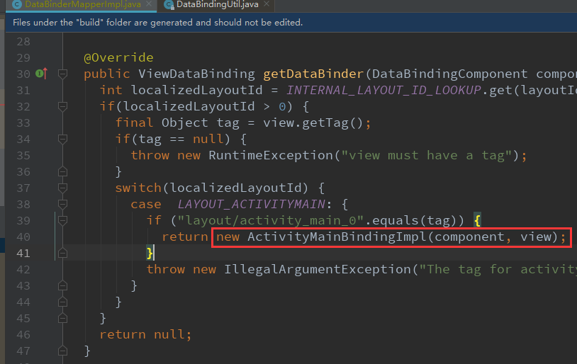Click the "view must have a tag" string
Image resolution: width=577 pixels, height=364 pixels.
tap(427, 155)
